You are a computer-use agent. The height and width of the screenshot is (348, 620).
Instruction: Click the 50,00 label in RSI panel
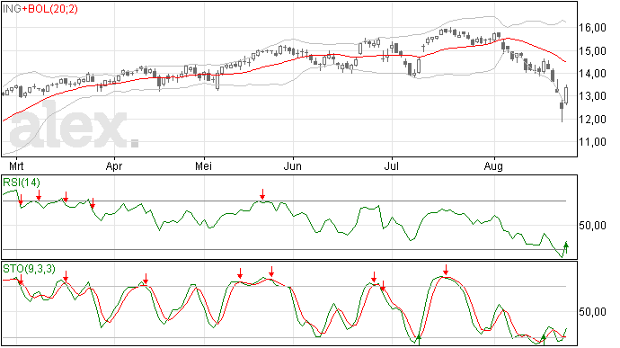592,226
